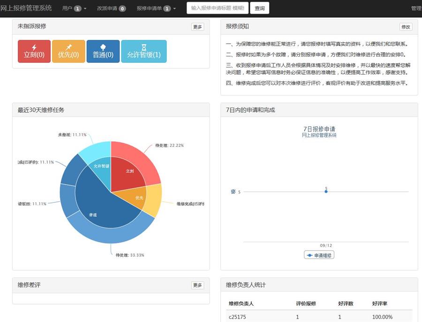Select the red 立刻(0) lightning button
This screenshot has width=422, height=322.
[34, 51]
